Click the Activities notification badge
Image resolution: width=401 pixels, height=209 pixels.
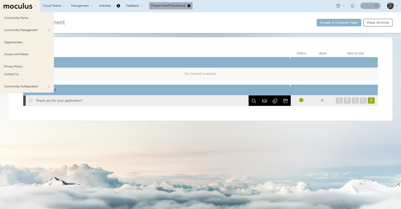118,6
